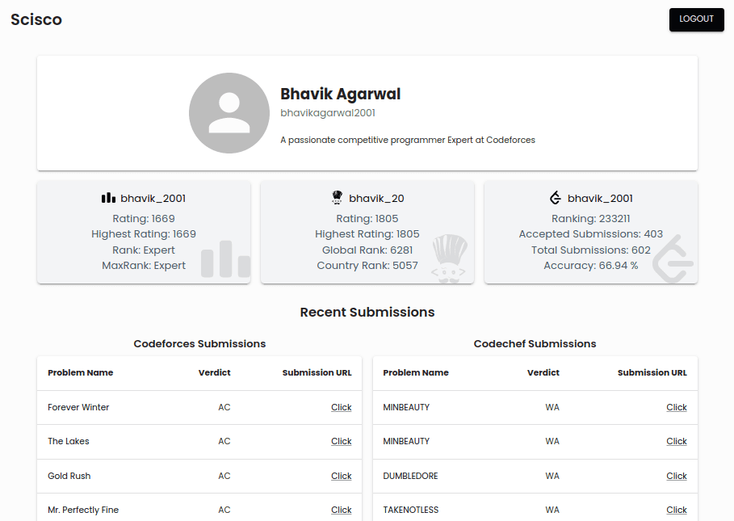This screenshot has height=521, width=734.
Task: Click the Codeforces handle bhavik_2001 text
Action: coord(153,199)
